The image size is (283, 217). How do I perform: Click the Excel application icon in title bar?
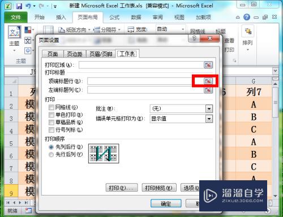[8, 6]
